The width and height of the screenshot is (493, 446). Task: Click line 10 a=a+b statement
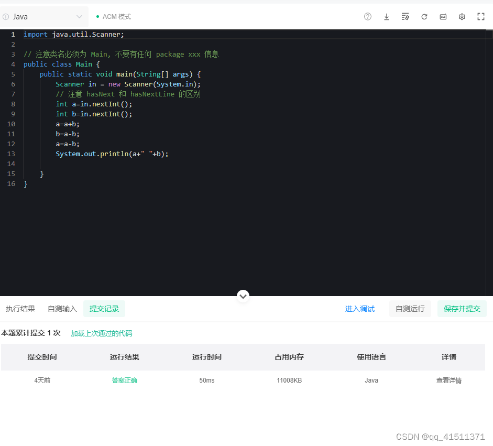point(68,124)
